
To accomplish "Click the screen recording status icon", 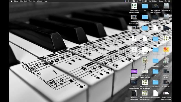I will (x=128, y=1).
